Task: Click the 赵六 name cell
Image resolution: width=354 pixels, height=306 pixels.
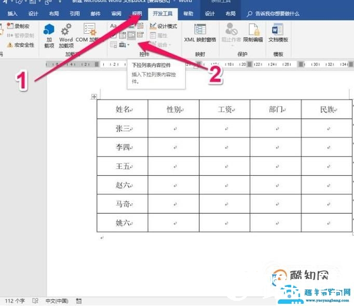Action: tap(122, 185)
